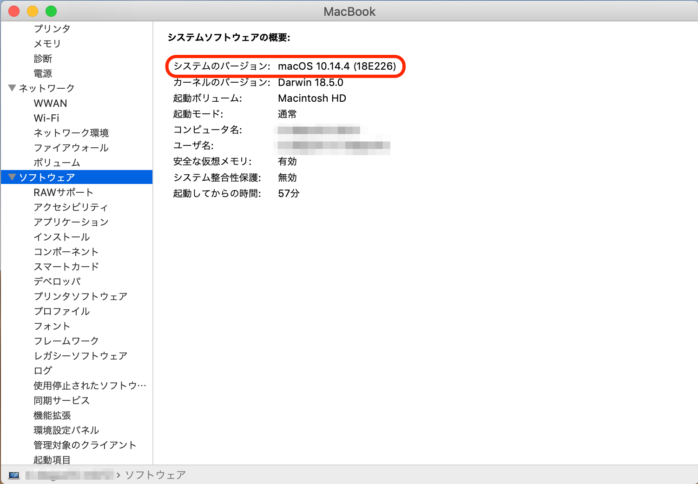Select インストール in the sidebar
This screenshot has width=698, height=484.
(62, 237)
